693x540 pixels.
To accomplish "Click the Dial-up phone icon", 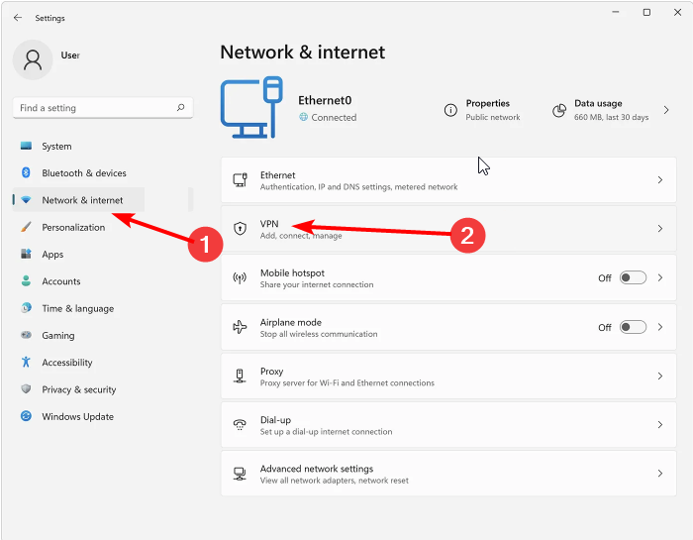I will tap(240, 425).
